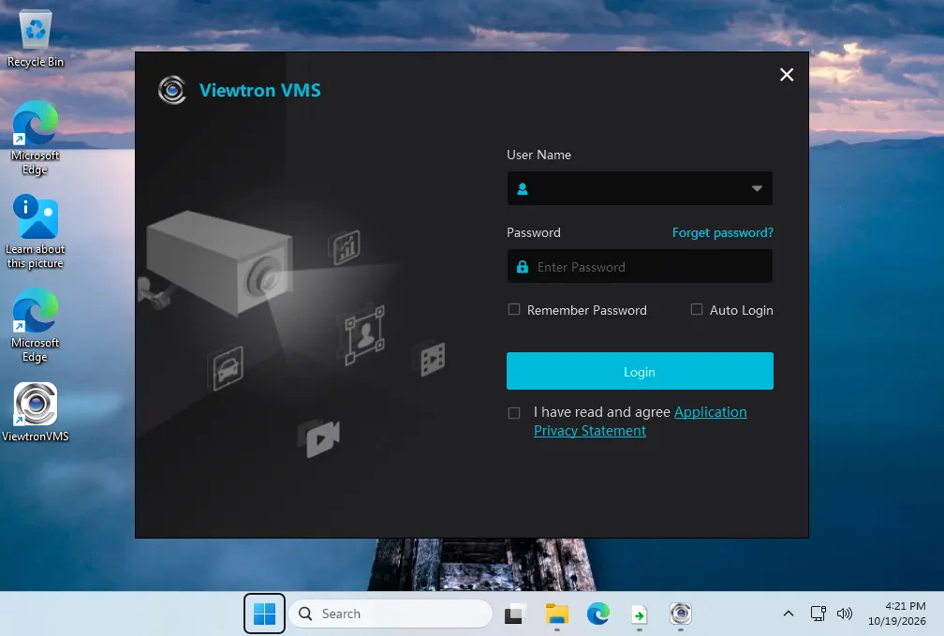Click the network status tray icon
Screen dimensions: 944x636
(819, 614)
